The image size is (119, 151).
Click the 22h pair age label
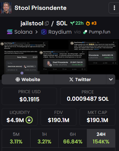tap(80, 23)
